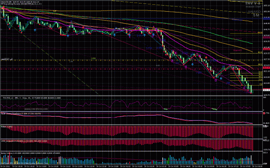Click the SMA_Angle indicator label
This screenshot has height=168, width=270.
click(x=24, y=141)
